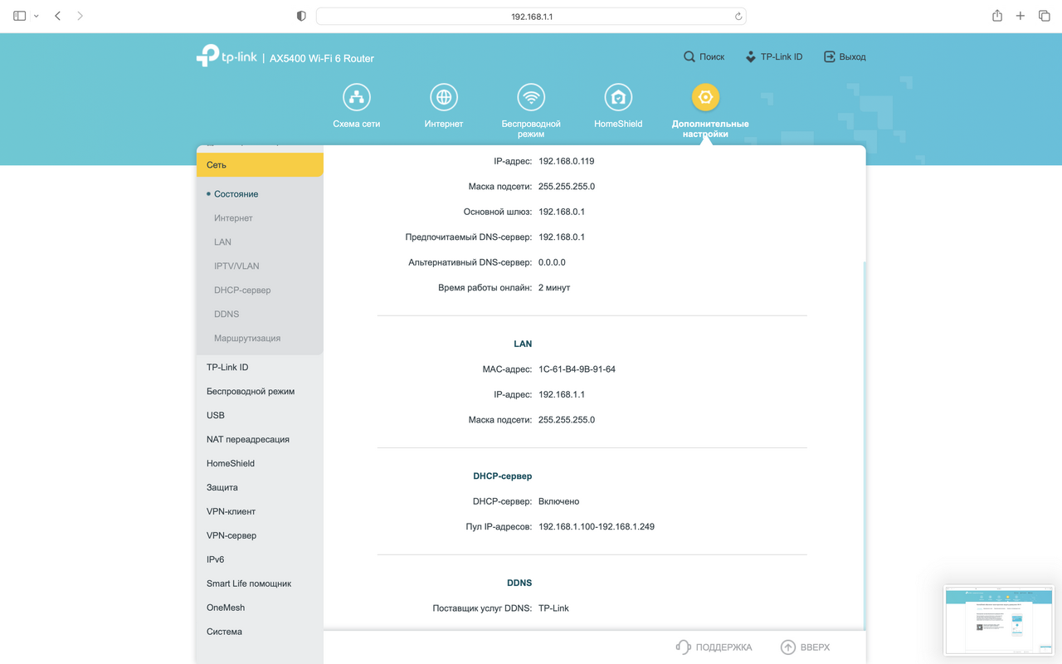Click the Safari reload page icon
The width and height of the screenshot is (1062, 664).
(x=738, y=17)
